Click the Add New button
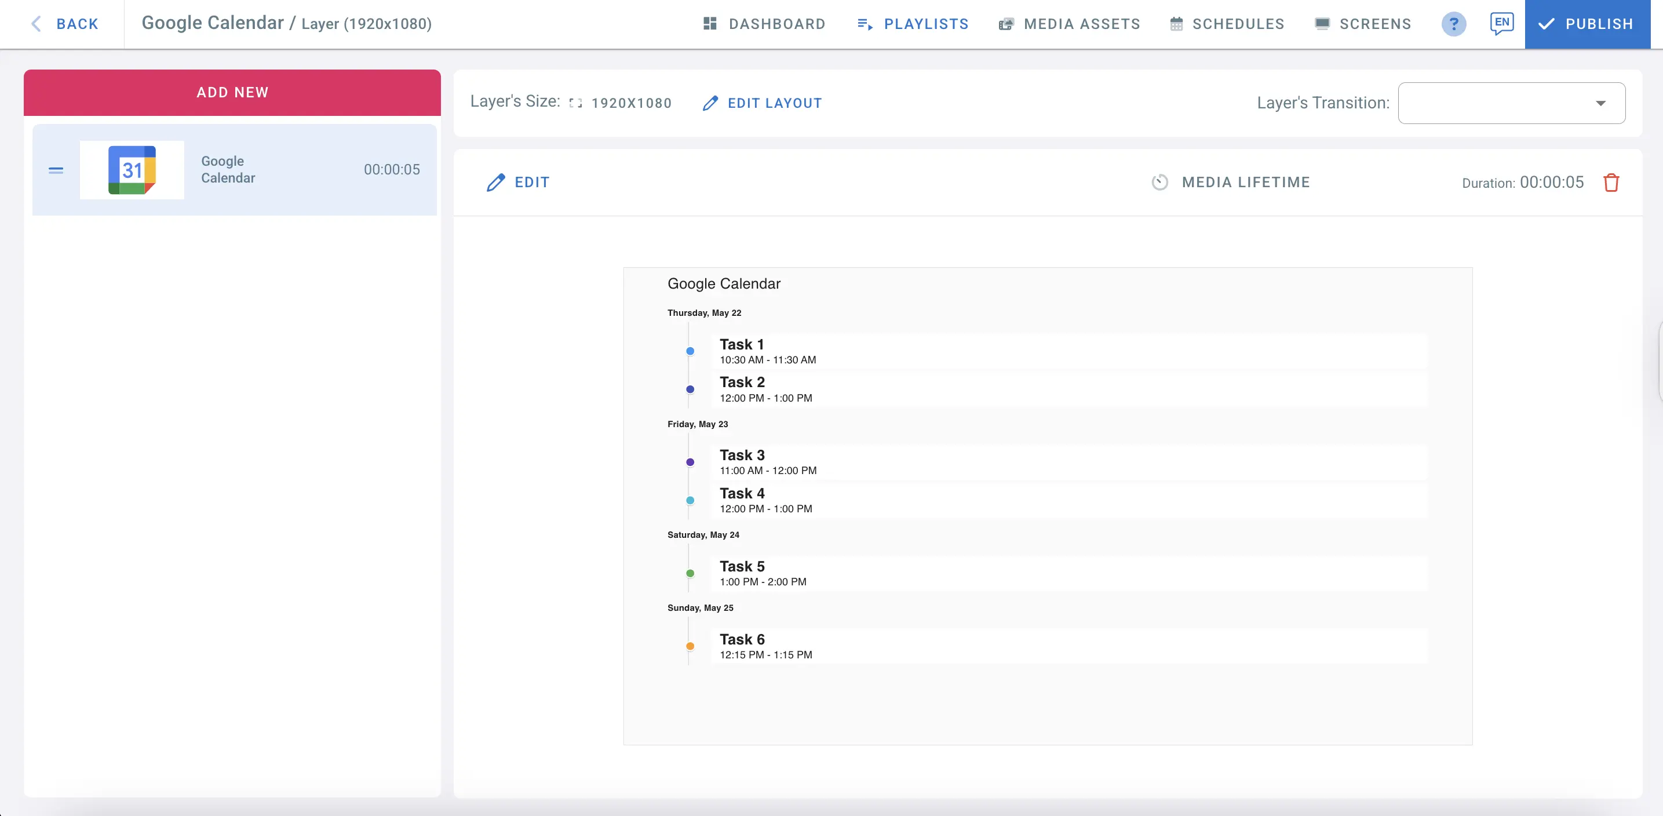Image resolution: width=1663 pixels, height=816 pixels. pos(232,92)
